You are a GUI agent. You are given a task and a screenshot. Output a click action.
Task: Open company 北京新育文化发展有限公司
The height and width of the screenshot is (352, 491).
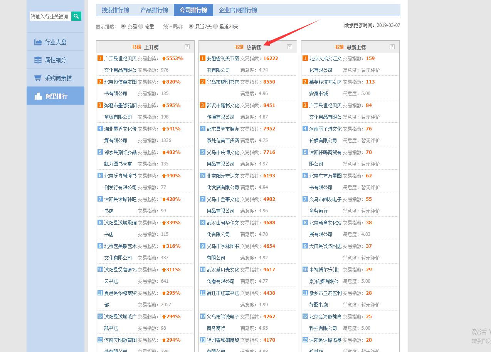[325, 229]
